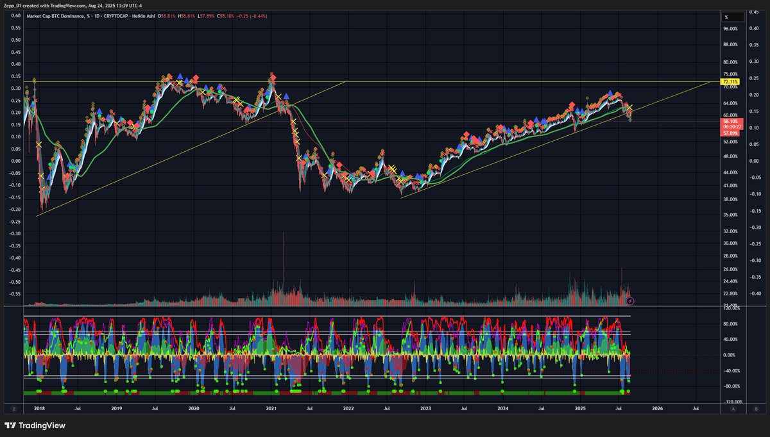Click the red 58.10% current price label

pyautogui.click(x=730, y=121)
